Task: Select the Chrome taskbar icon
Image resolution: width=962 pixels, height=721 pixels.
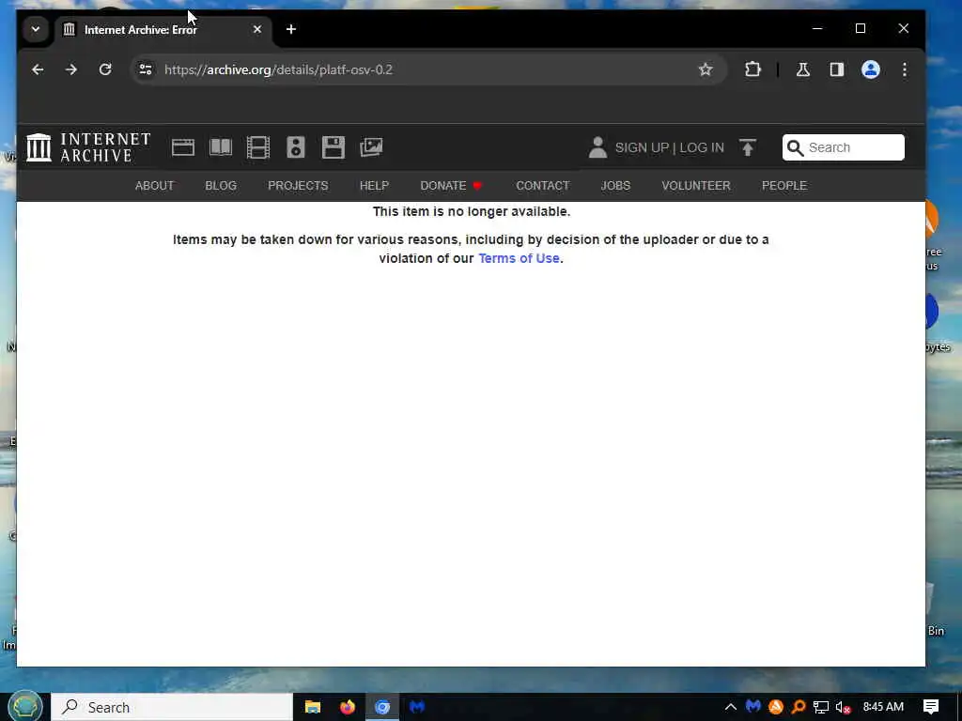Action: [x=382, y=708]
